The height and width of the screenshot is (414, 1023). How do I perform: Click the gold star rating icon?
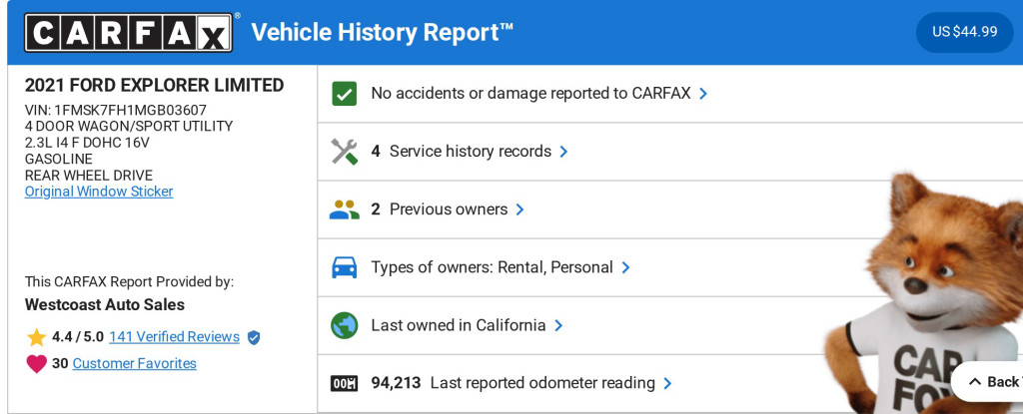click(37, 337)
